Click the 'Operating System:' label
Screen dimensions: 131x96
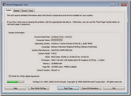click(x=42, y=44)
